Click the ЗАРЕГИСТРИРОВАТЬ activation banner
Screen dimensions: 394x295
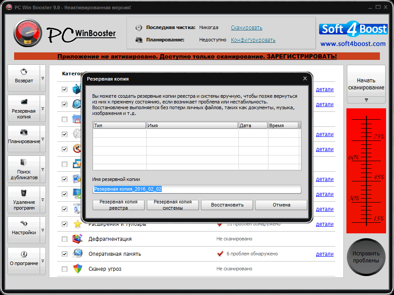[197, 56]
